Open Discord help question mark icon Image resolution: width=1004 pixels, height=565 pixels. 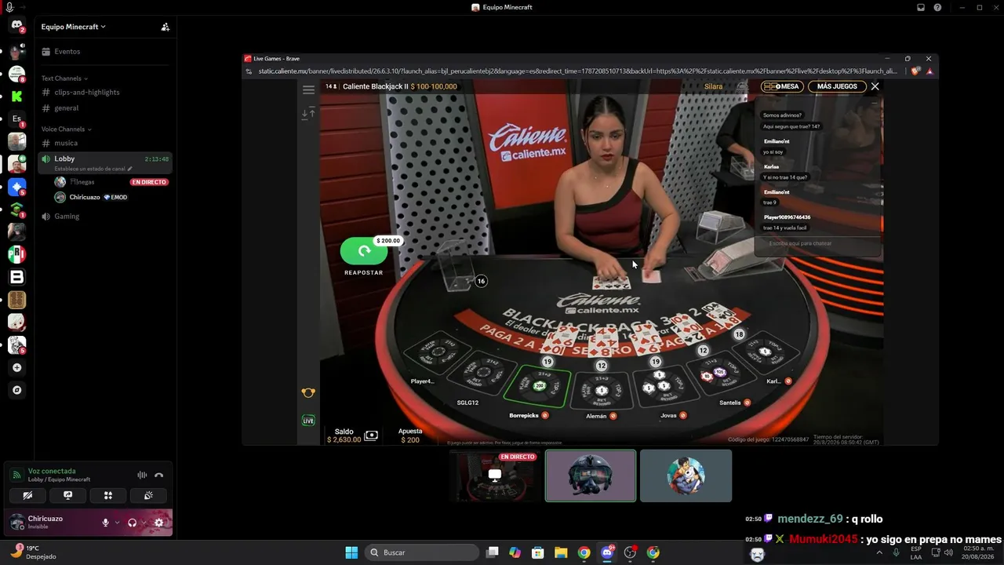coord(937,7)
